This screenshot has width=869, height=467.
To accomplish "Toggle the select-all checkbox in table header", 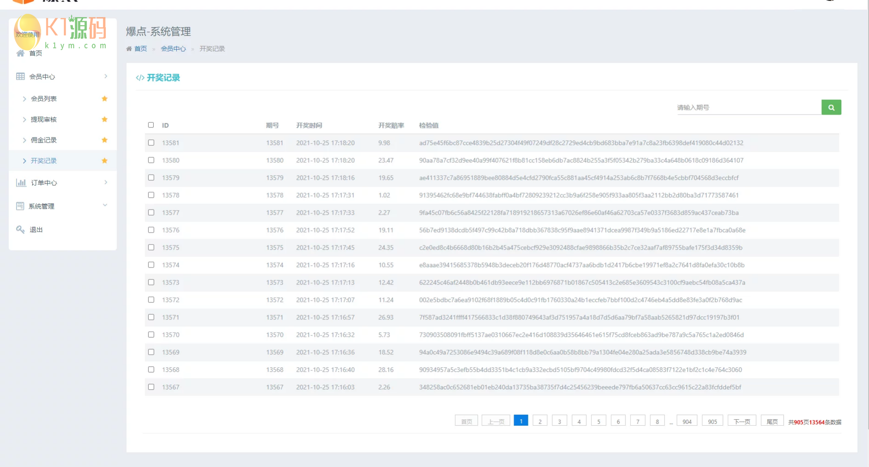I will [x=151, y=125].
